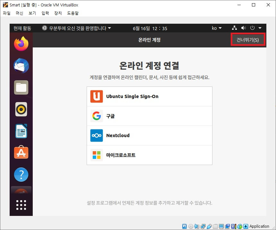
Task: Click the partially hidden Ubuntu installer dock icon
Action: [x=21, y=190]
